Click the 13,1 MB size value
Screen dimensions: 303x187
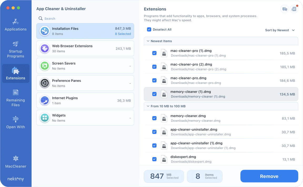click(289, 159)
